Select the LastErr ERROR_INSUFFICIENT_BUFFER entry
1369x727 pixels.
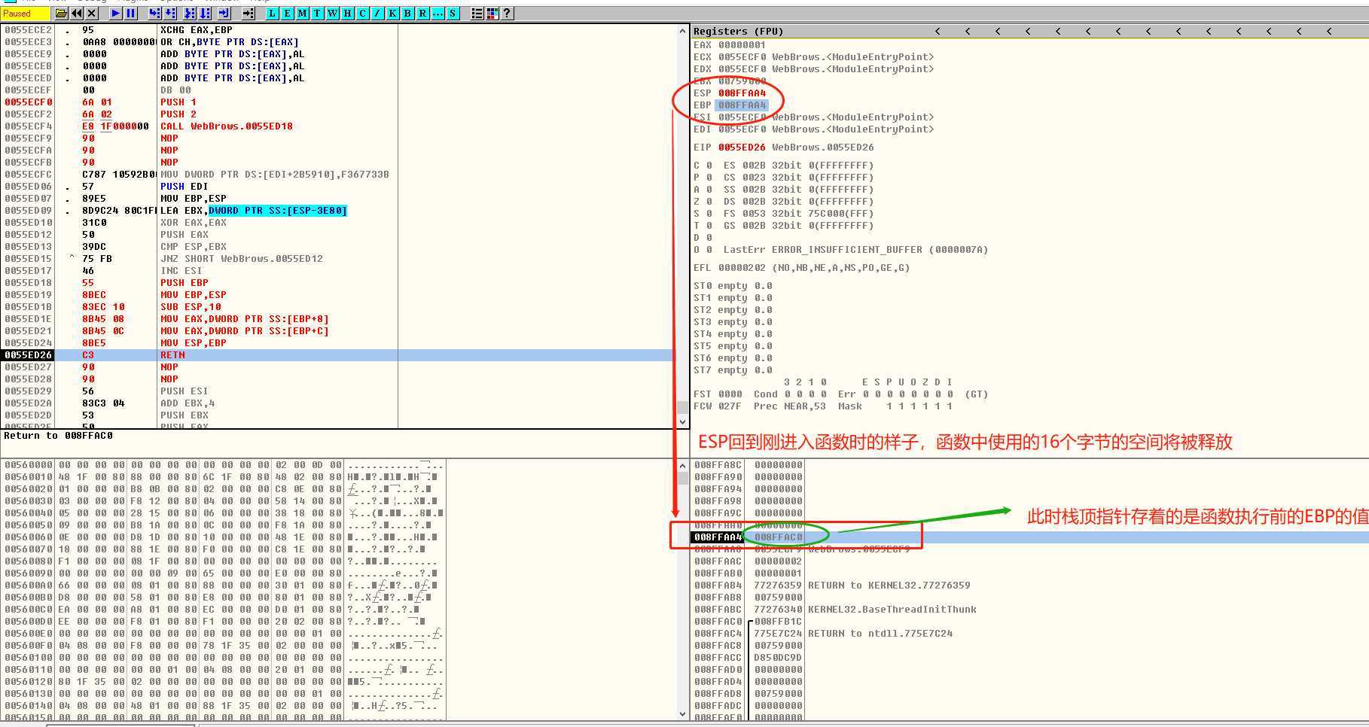855,249
